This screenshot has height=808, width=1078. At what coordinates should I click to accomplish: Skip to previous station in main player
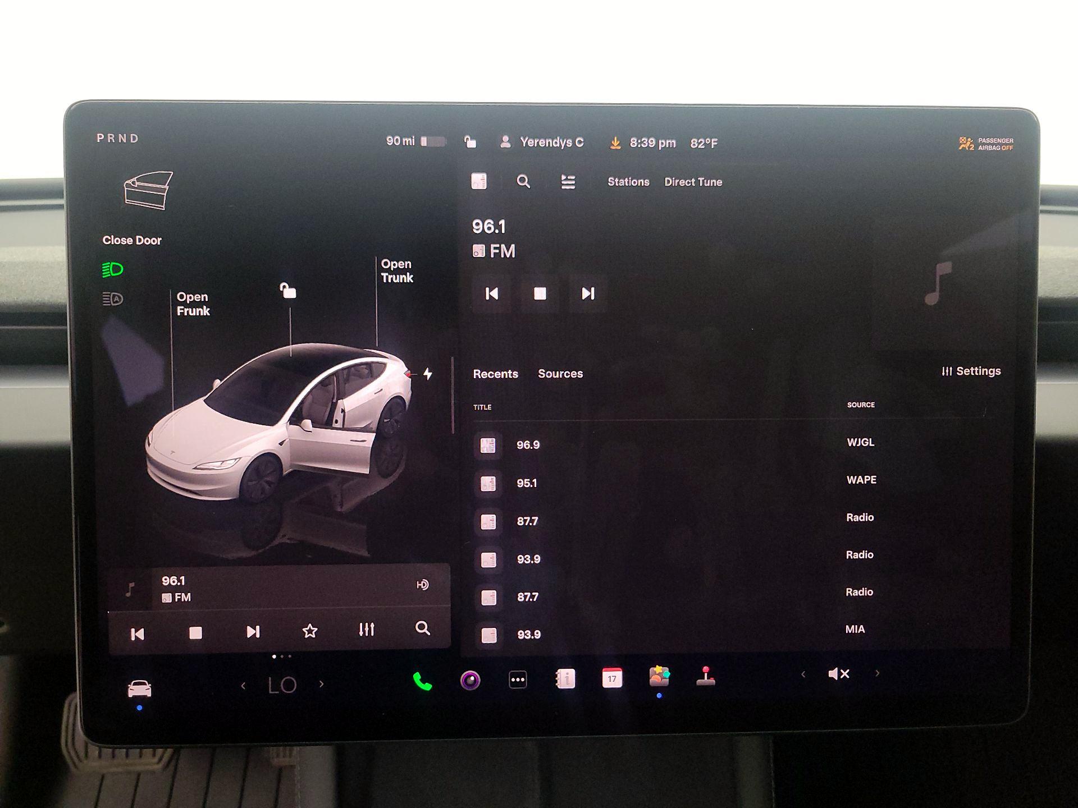(x=492, y=293)
